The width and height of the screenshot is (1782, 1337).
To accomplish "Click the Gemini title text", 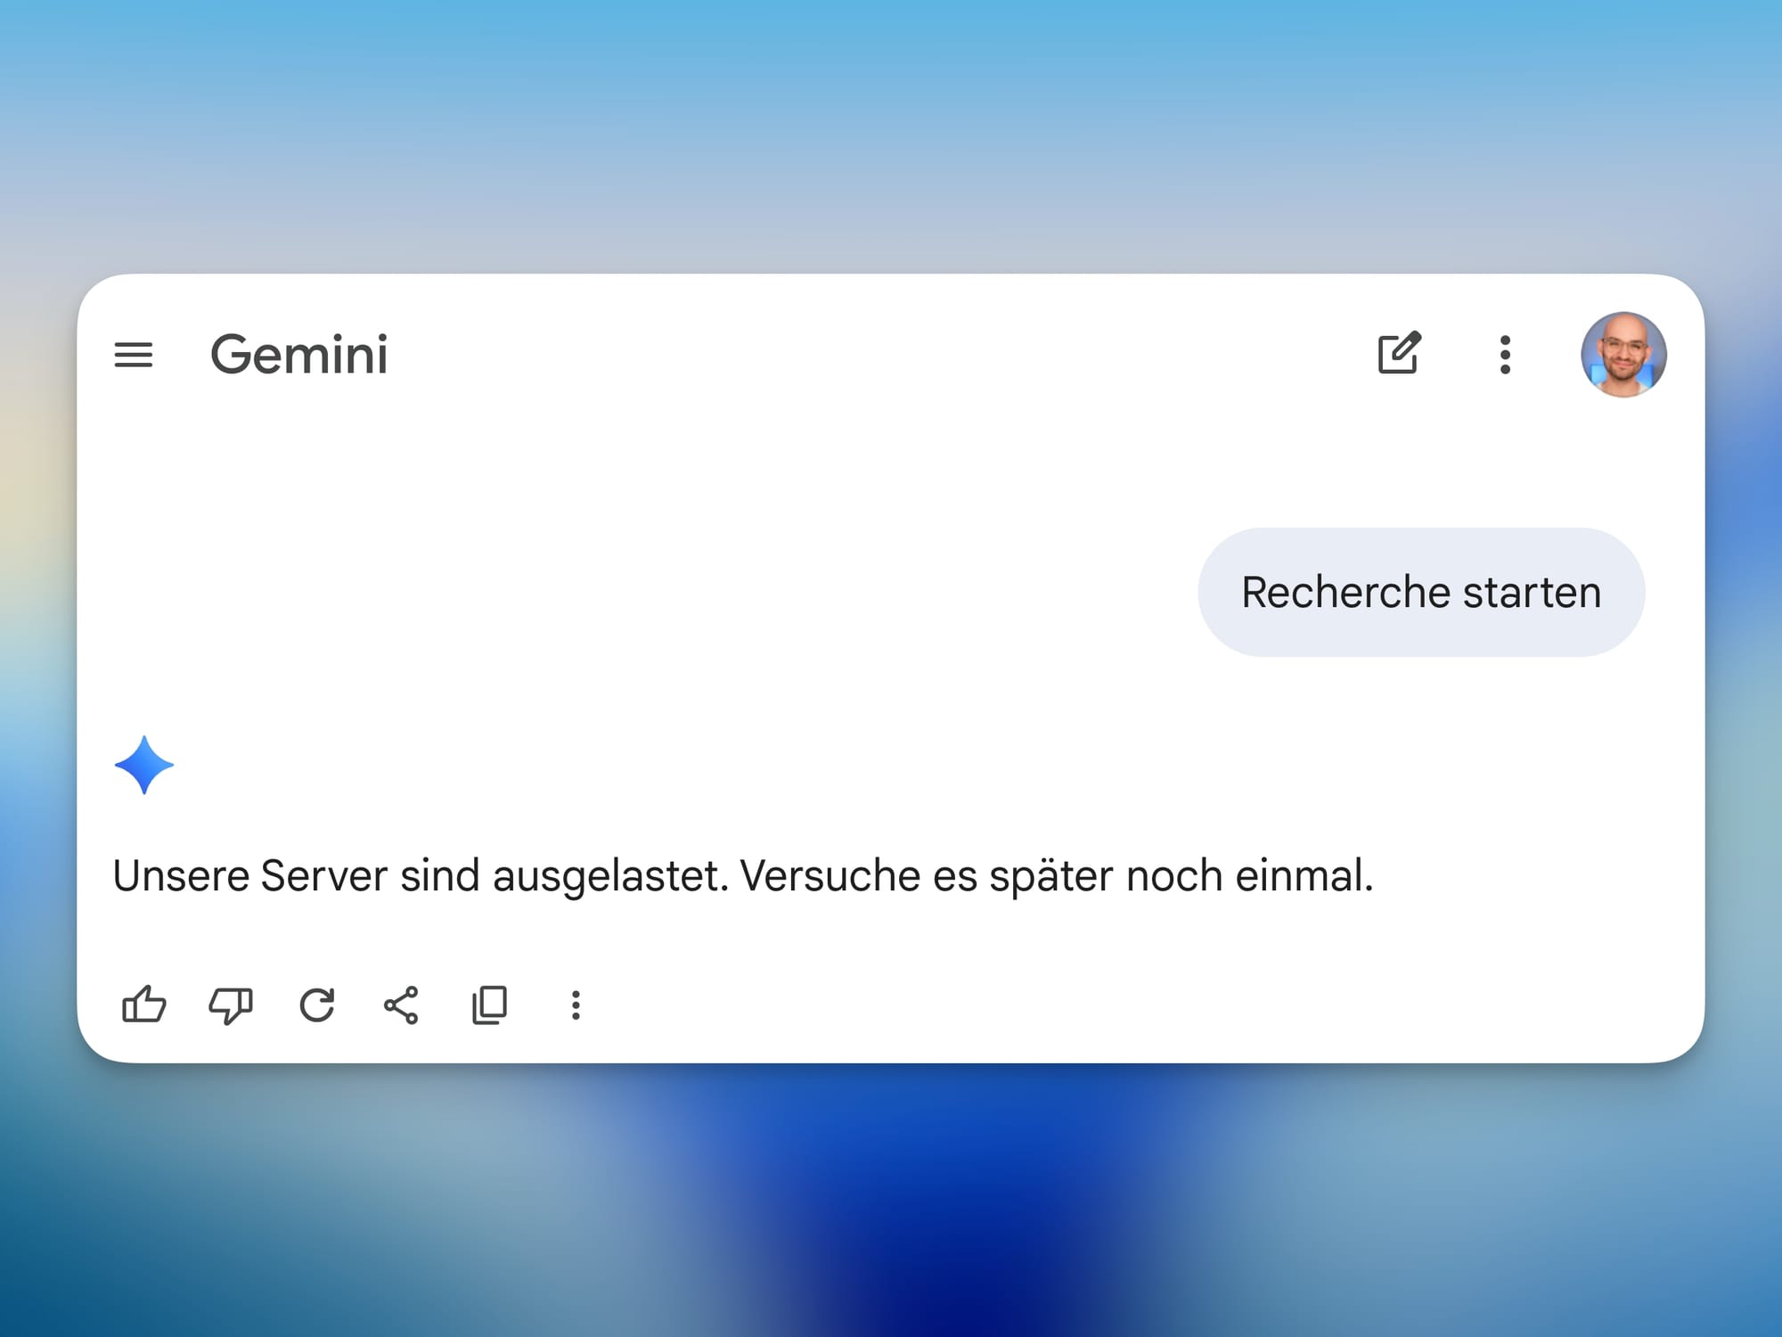I will click(299, 355).
